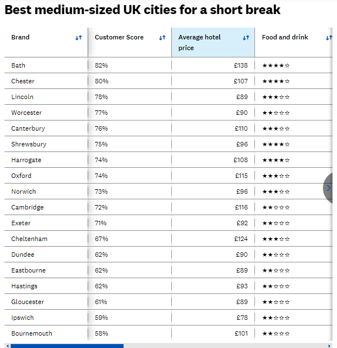Viewport: 337px width, 348px height.
Task: Click the Bath row name
Action: (x=18, y=65)
